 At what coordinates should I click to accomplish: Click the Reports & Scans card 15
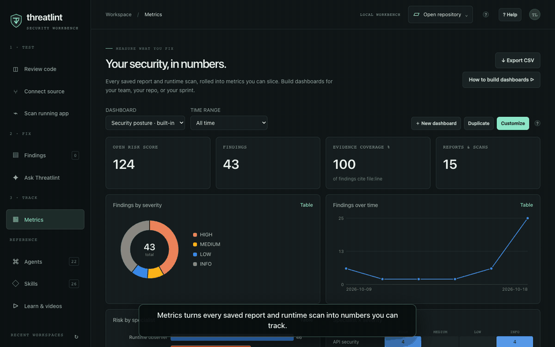point(488,163)
